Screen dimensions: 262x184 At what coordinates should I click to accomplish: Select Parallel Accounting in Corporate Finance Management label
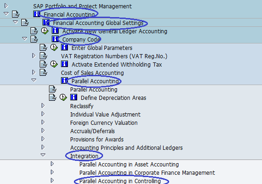(147, 173)
